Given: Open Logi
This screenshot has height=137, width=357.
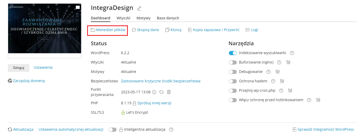Looking at the screenshot, I should (252, 30).
